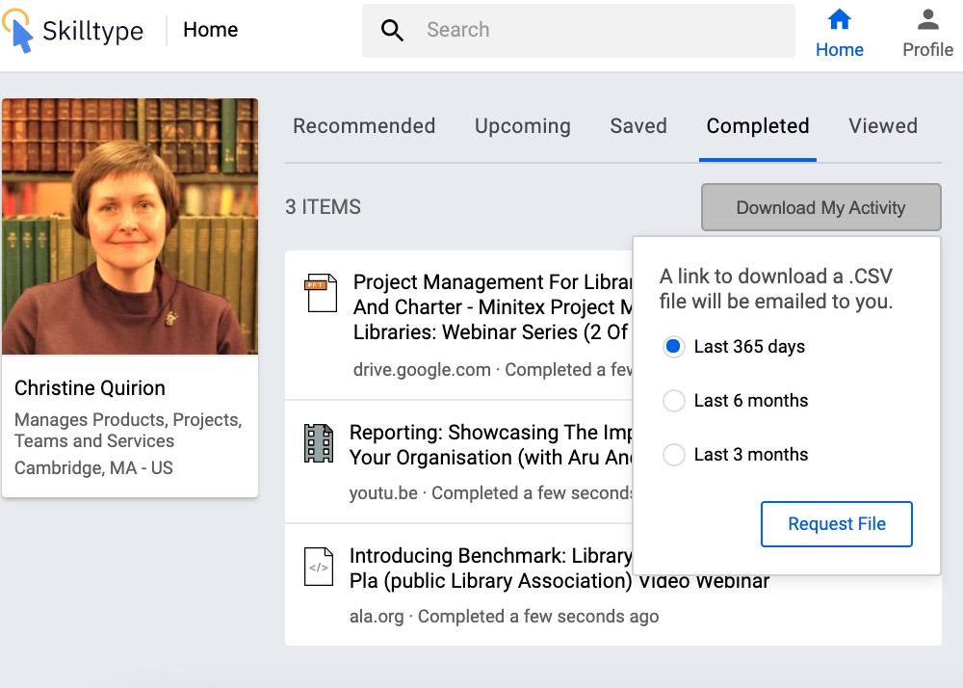Go to Home via house icon
The image size is (963, 688).
coord(840,19)
